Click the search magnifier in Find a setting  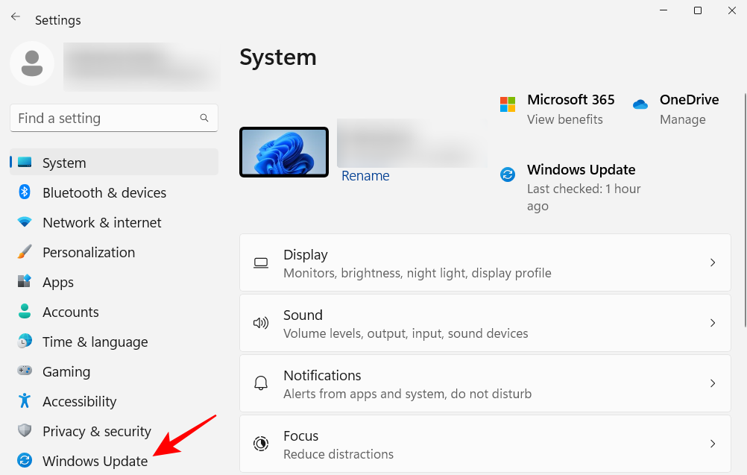204,118
